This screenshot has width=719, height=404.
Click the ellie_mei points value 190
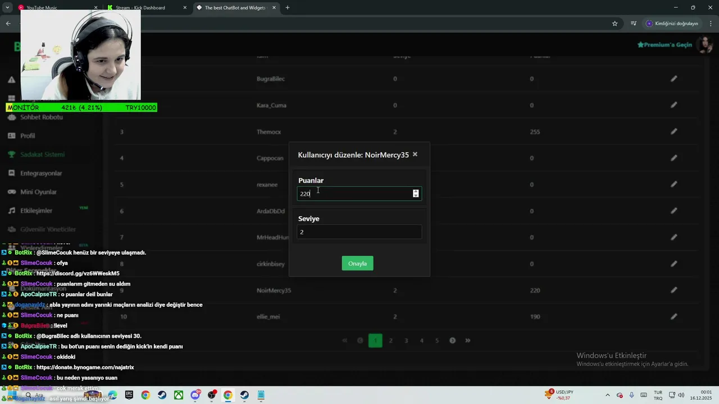coord(535,317)
